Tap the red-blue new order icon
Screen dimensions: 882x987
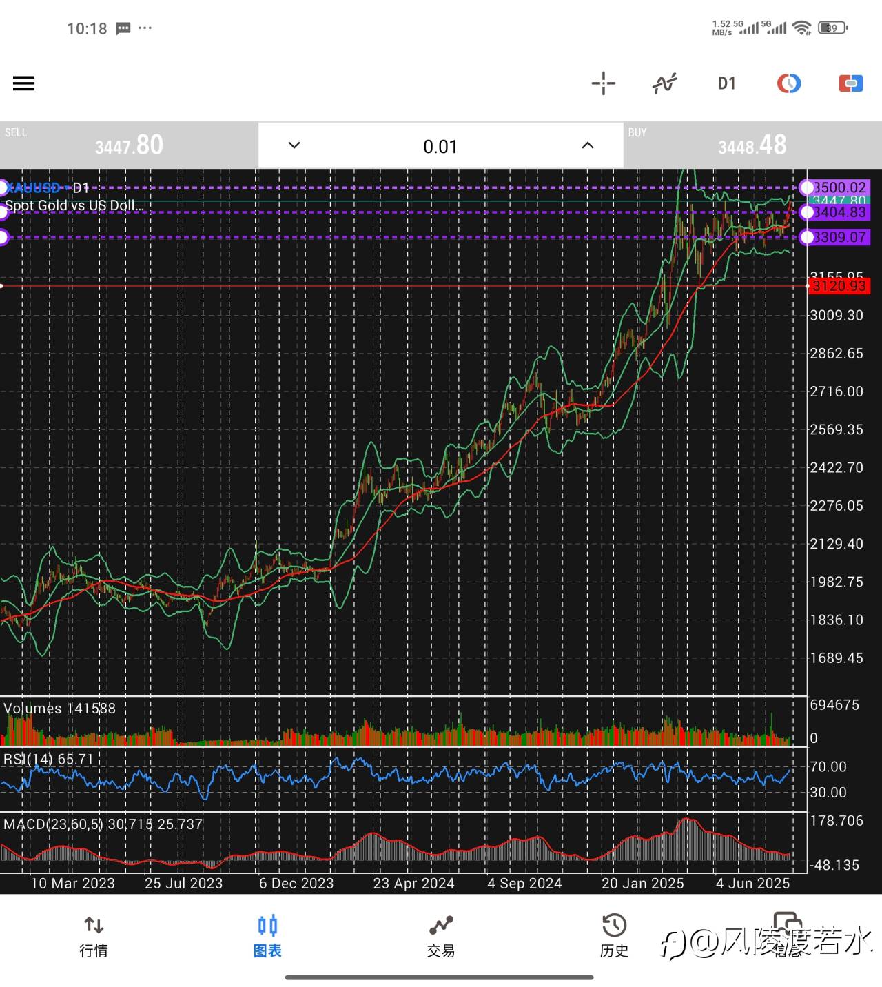(x=850, y=83)
